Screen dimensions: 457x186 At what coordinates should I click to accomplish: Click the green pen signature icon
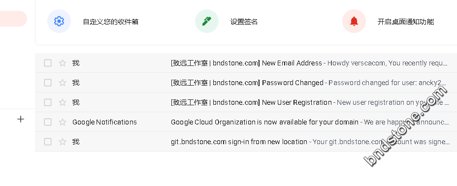coord(207,21)
